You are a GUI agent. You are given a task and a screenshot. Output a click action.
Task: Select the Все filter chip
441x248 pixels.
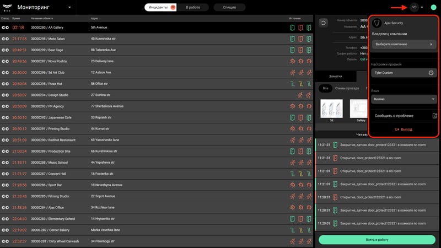(x=325, y=88)
